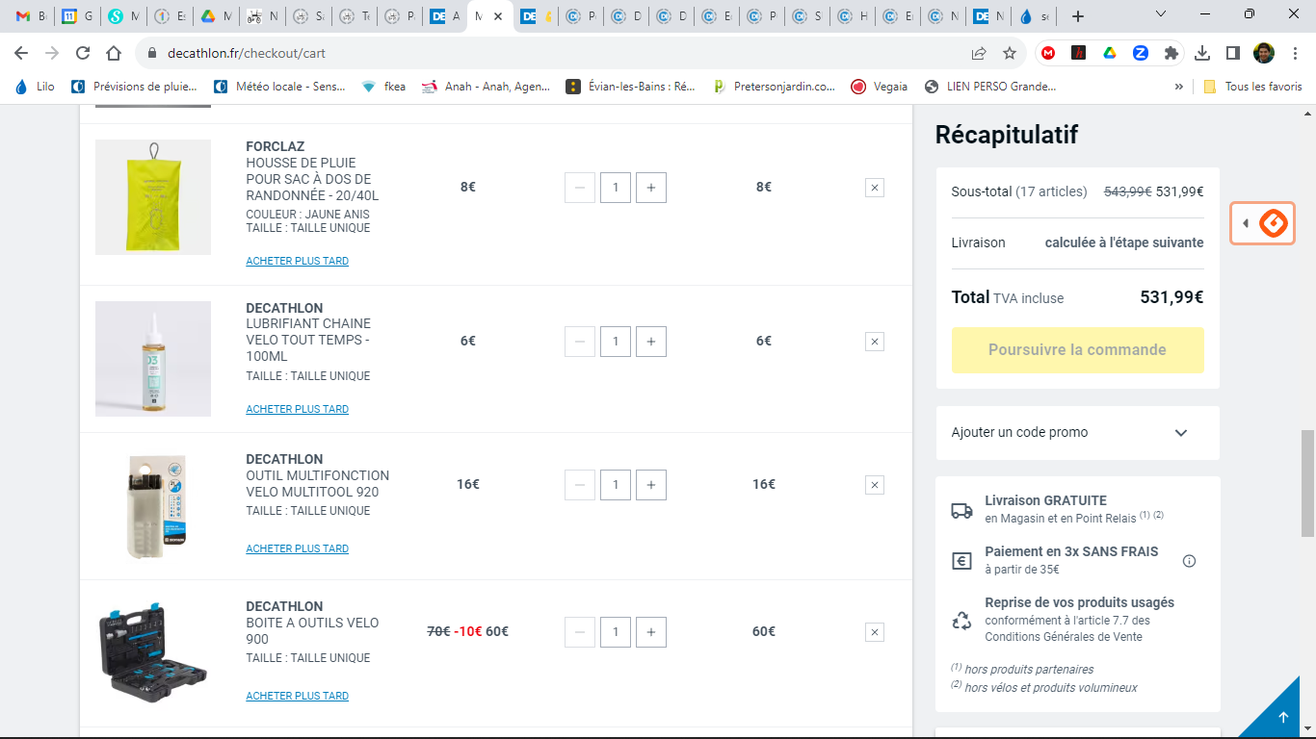Remove the lubrifiant chaine velo item

click(x=874, y=342)
